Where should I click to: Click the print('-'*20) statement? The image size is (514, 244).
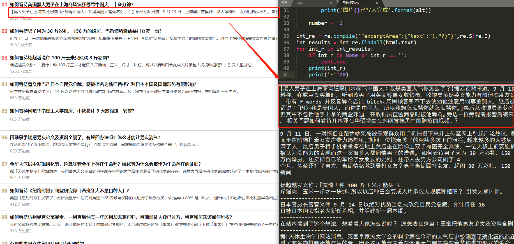328,75
